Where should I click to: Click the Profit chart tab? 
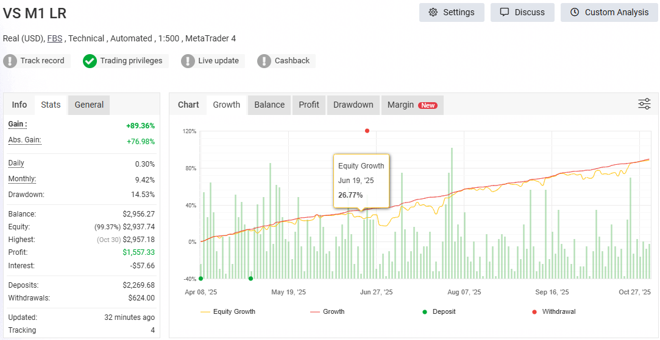pyautogui.click(x=309, y=105)
